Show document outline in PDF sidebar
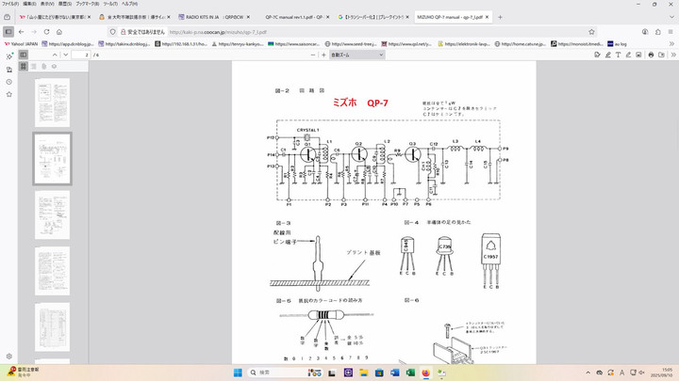 point(33,66)
